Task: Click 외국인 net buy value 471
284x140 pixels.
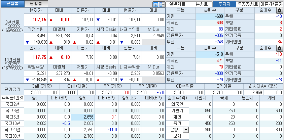Action: 219,60
